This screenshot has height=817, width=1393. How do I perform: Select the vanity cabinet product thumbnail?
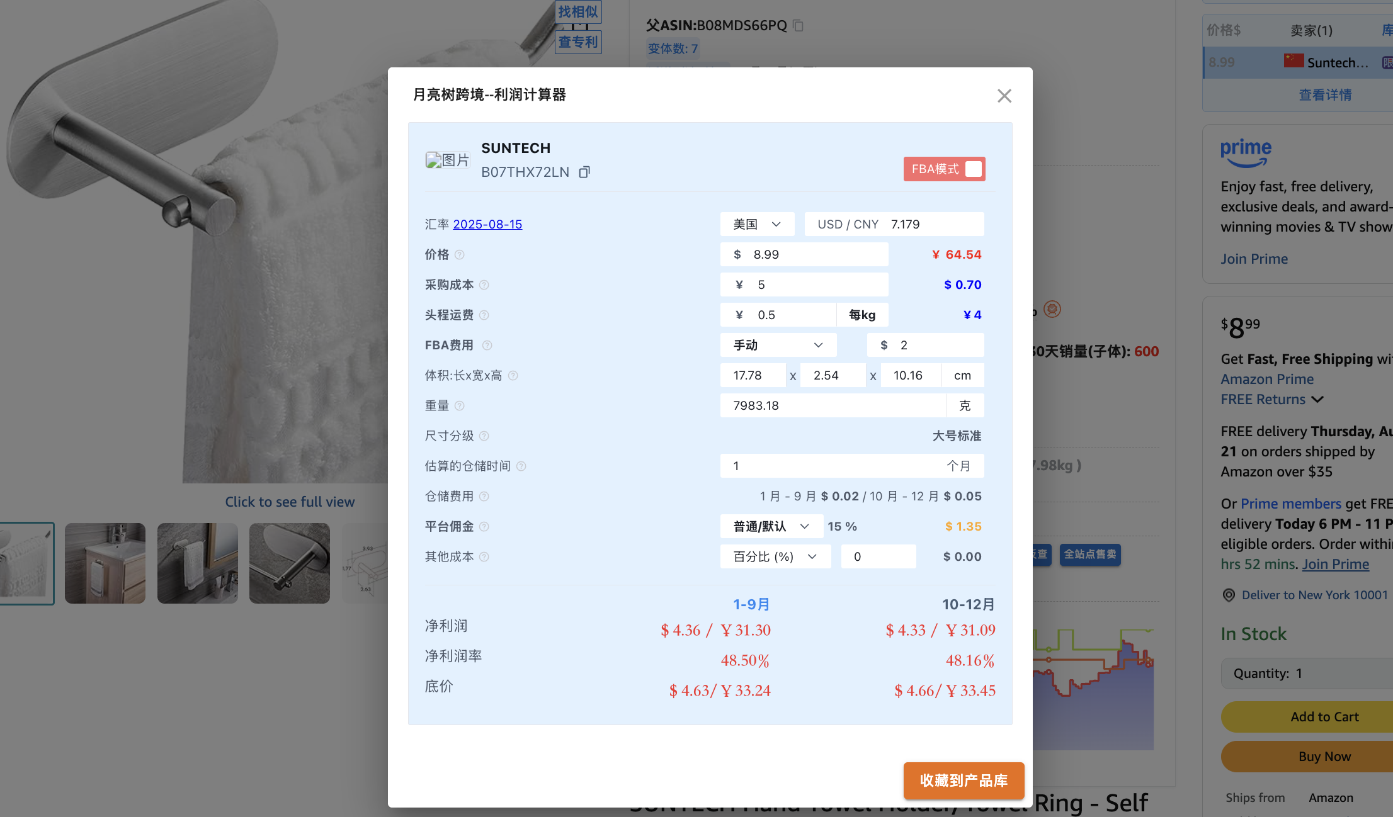point(105,563)
